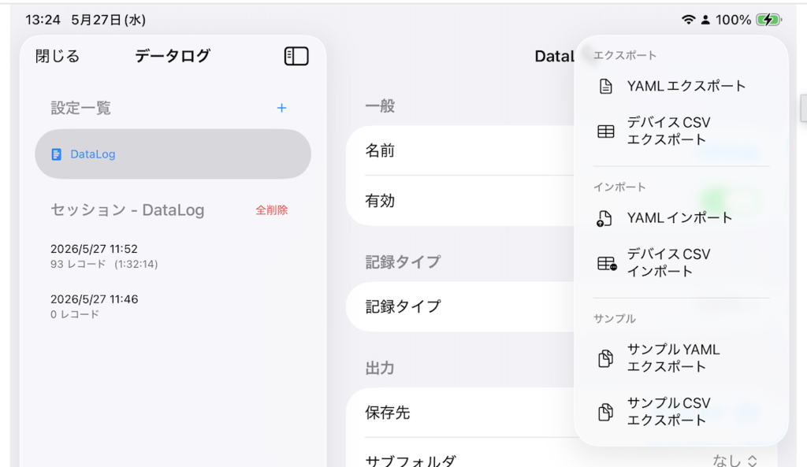Tap the 0 レコード text
Image resolution: width=807 pixels, height=467 pixels.
coord(75,314)
